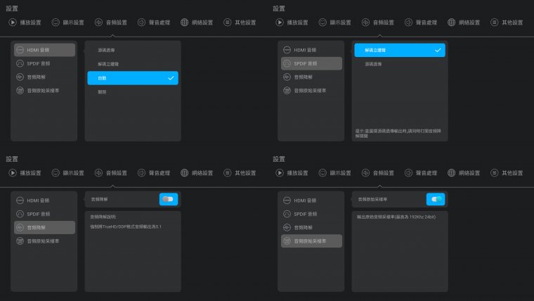Click 顯示設置 display icon in HDMI-selected panel
Image resolution: width=534 pixels, height=301 pixels.
click(x=56, y=23)
